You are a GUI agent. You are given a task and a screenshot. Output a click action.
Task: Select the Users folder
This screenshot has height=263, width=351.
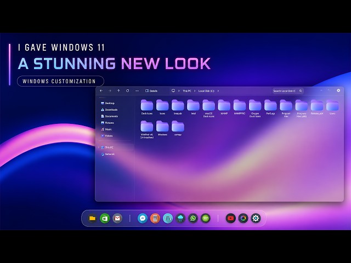pos(332,107)
